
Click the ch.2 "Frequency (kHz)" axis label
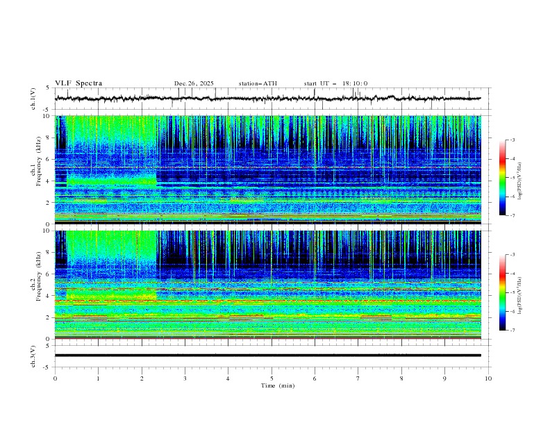[39, 276]
